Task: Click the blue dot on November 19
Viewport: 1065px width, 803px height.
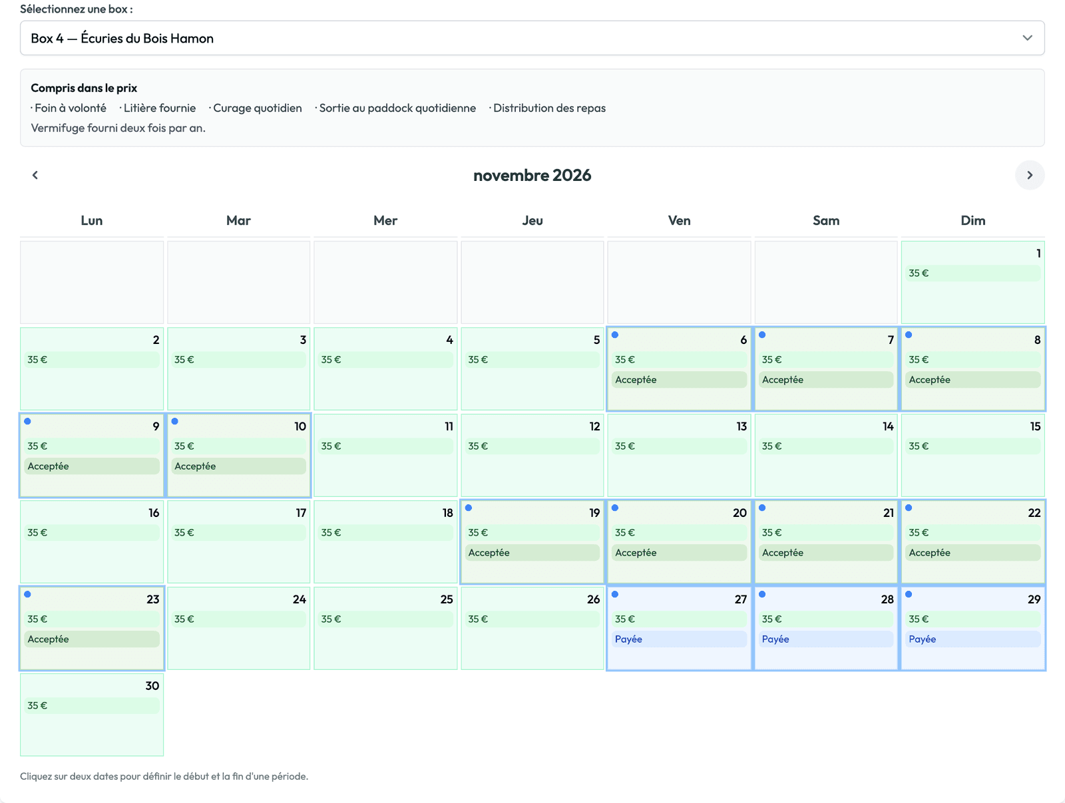Action: click(x=469, y=508)
